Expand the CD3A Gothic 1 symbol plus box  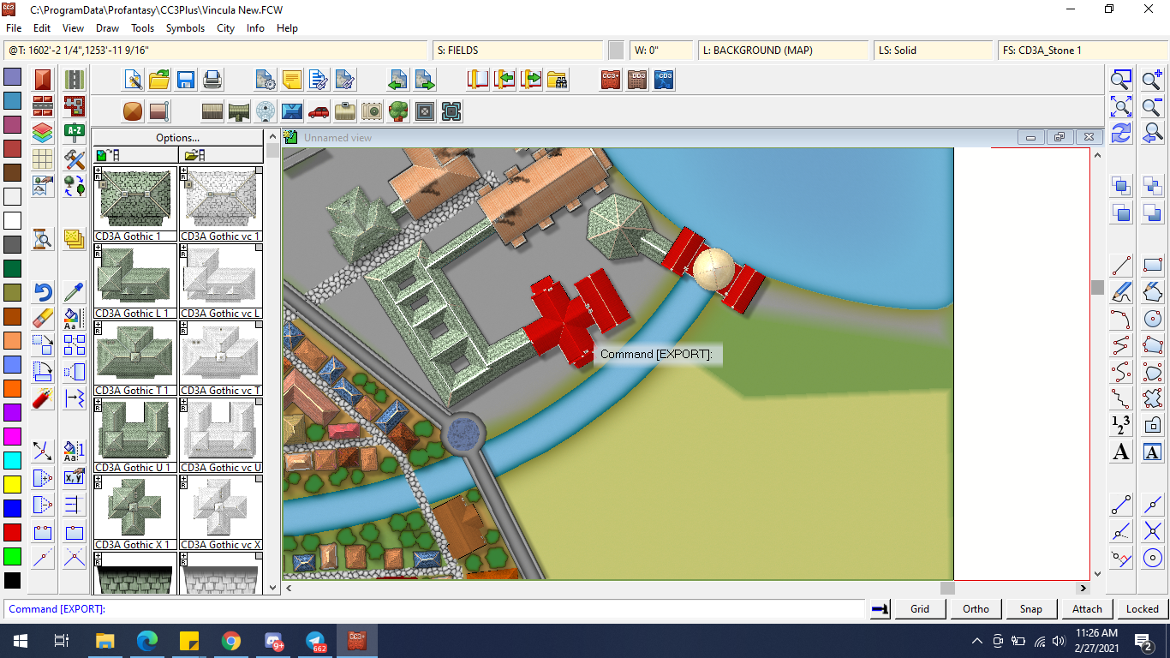tap(98, 172)
